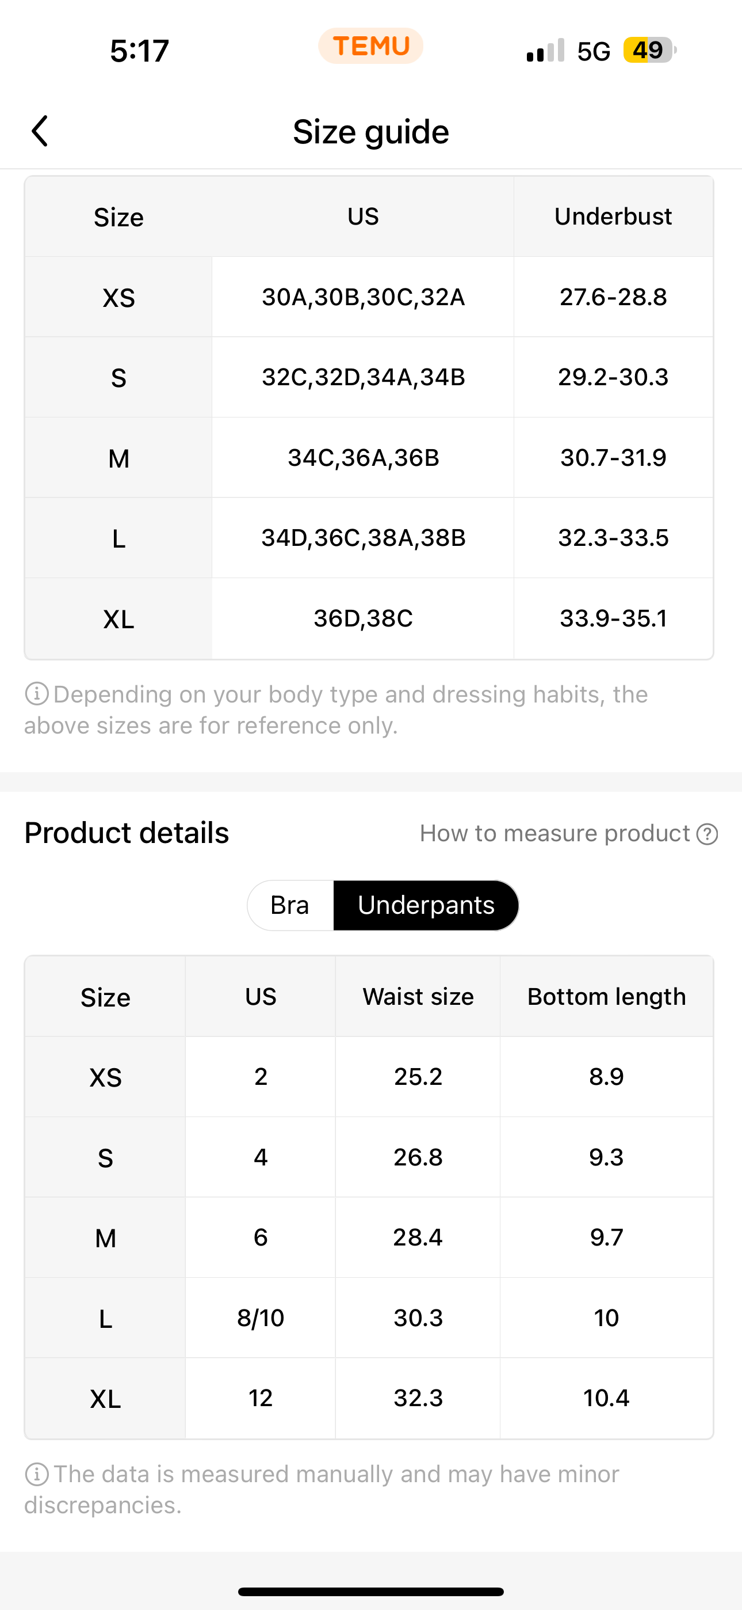Select the Underpants toggle tab
The height and width of the screenshot is (1610, 742).
(426, 905)
